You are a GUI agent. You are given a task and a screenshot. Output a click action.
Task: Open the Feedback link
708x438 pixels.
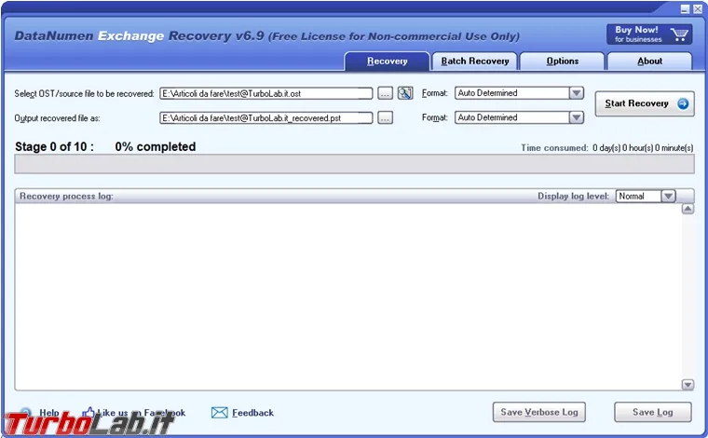[x=252, y=413]
